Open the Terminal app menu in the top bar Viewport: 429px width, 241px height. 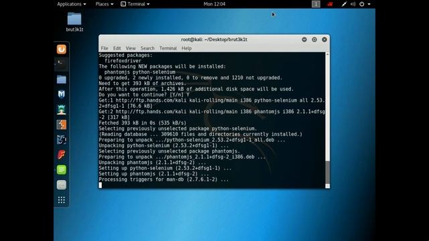point(135,4)
